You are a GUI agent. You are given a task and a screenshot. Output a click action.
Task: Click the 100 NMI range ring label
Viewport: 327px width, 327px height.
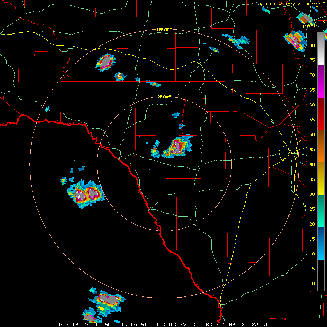[164, 29]
